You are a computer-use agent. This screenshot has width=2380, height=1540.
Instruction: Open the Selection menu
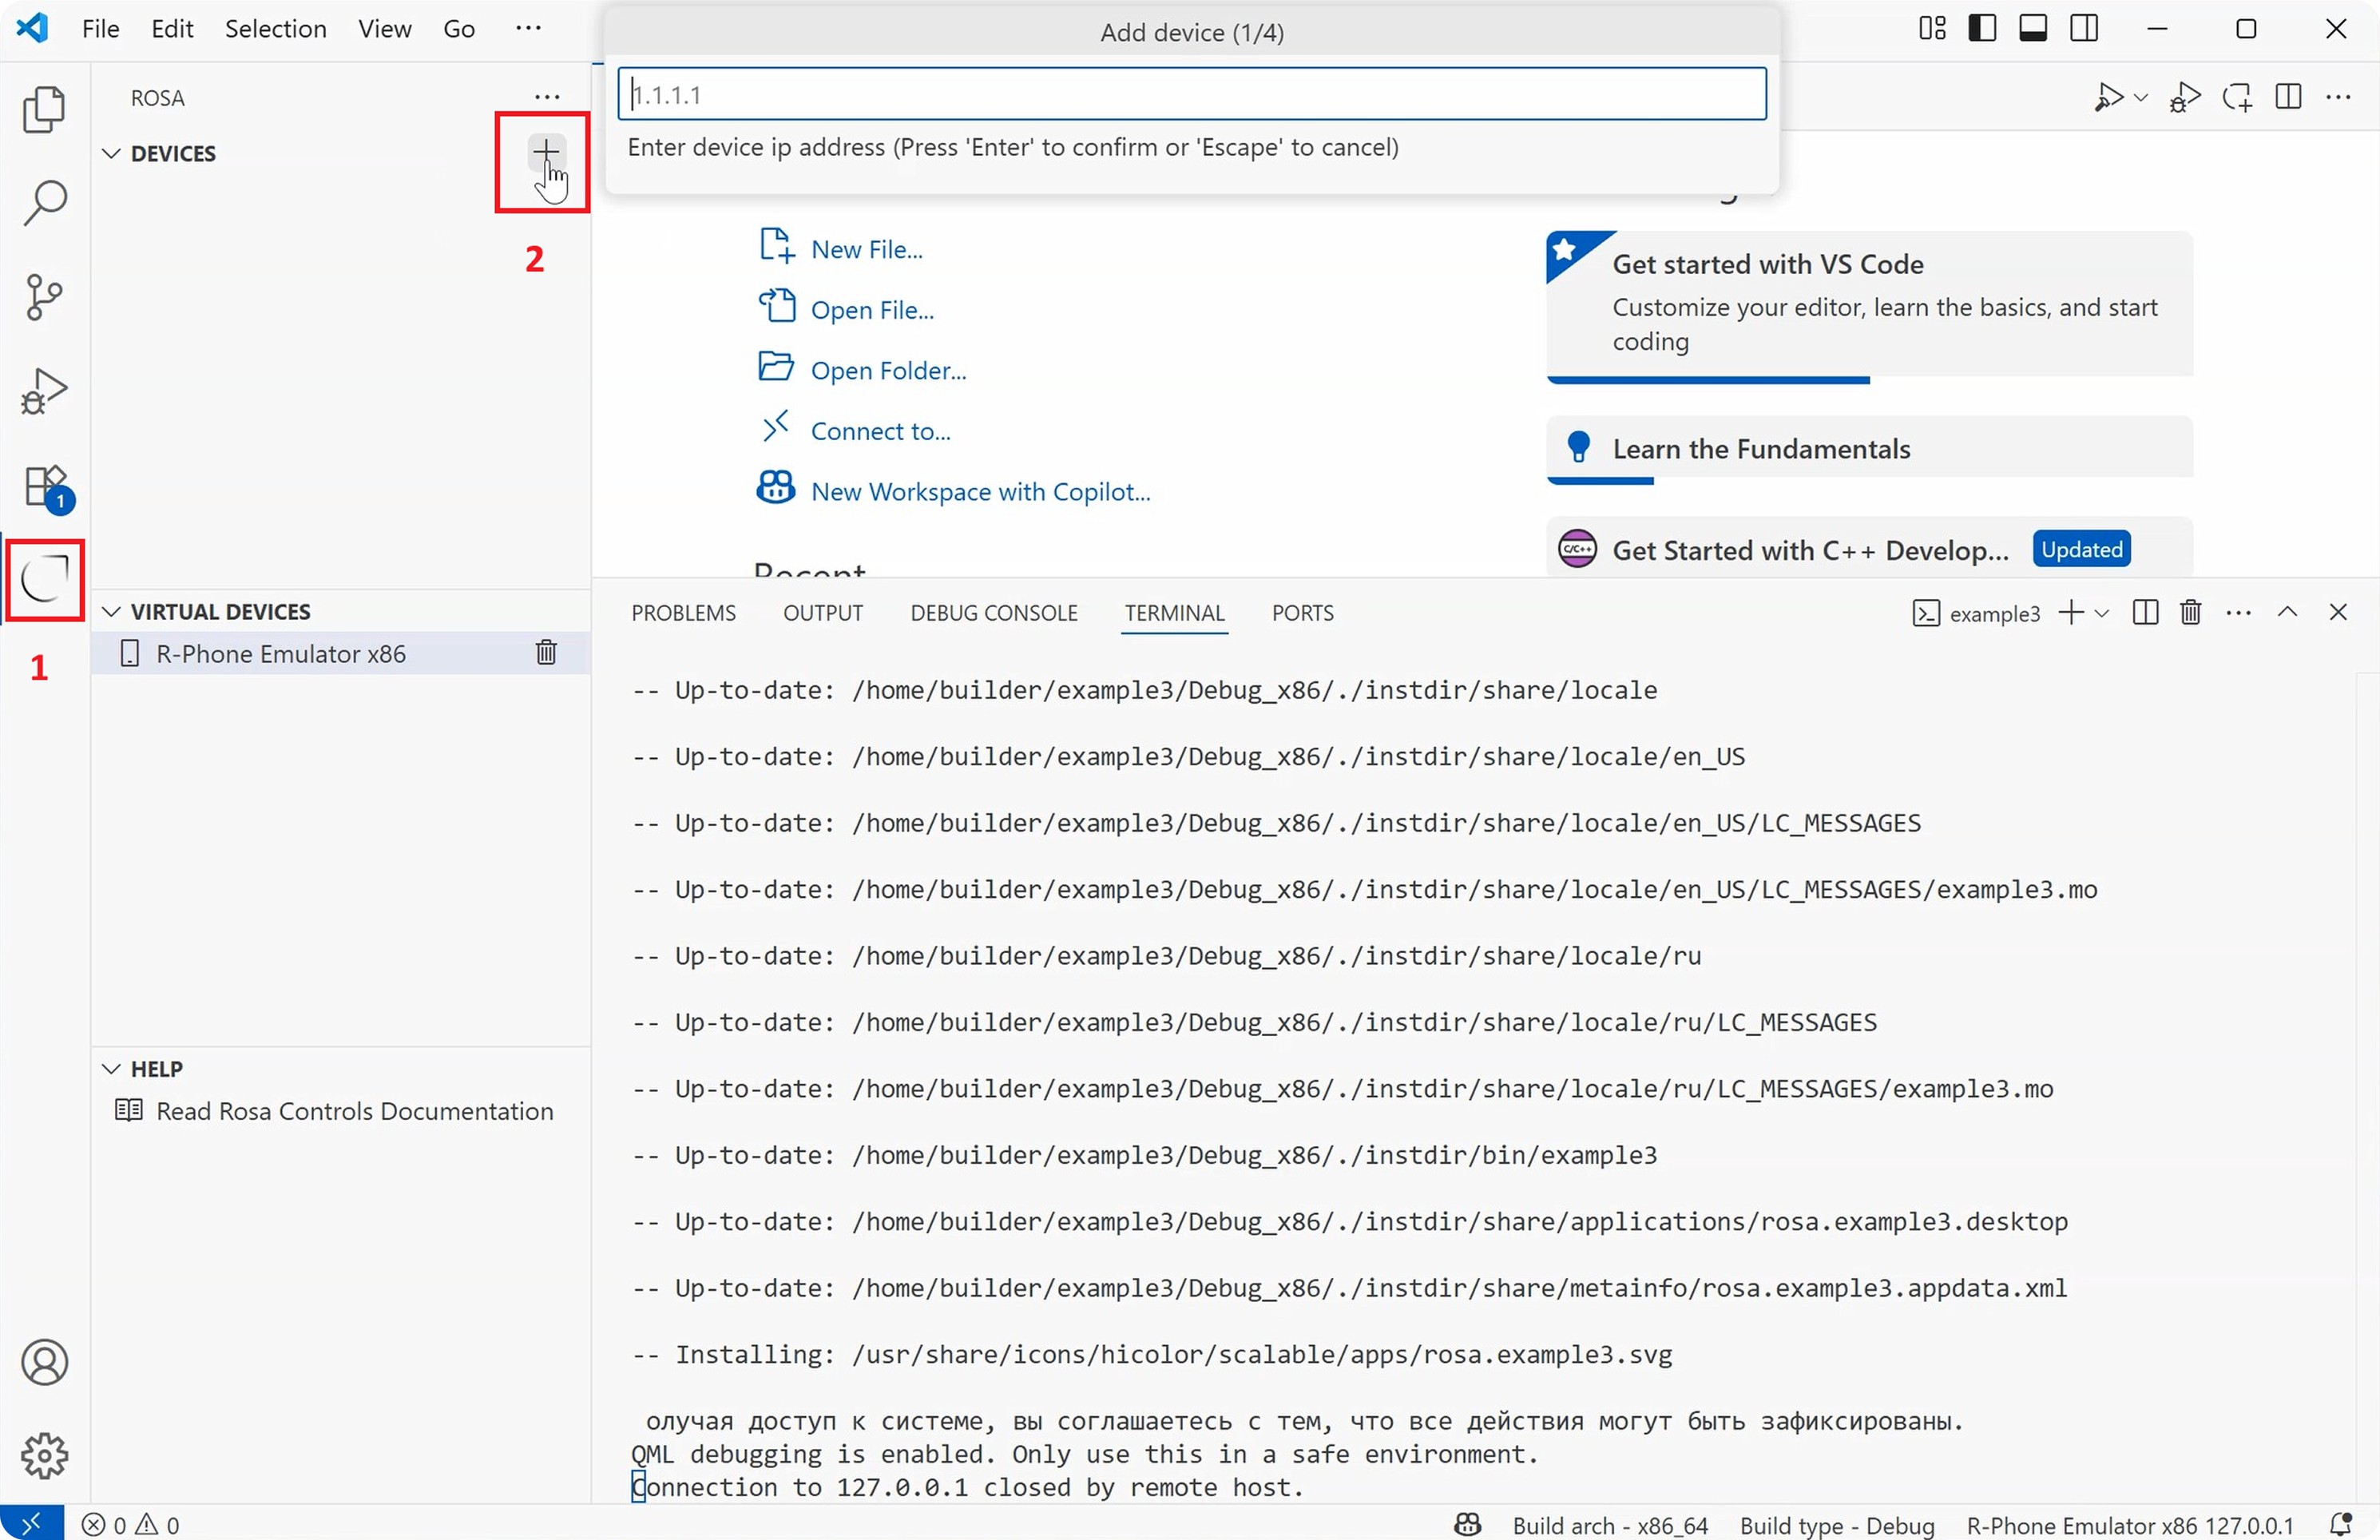click(x=275, y=28)
